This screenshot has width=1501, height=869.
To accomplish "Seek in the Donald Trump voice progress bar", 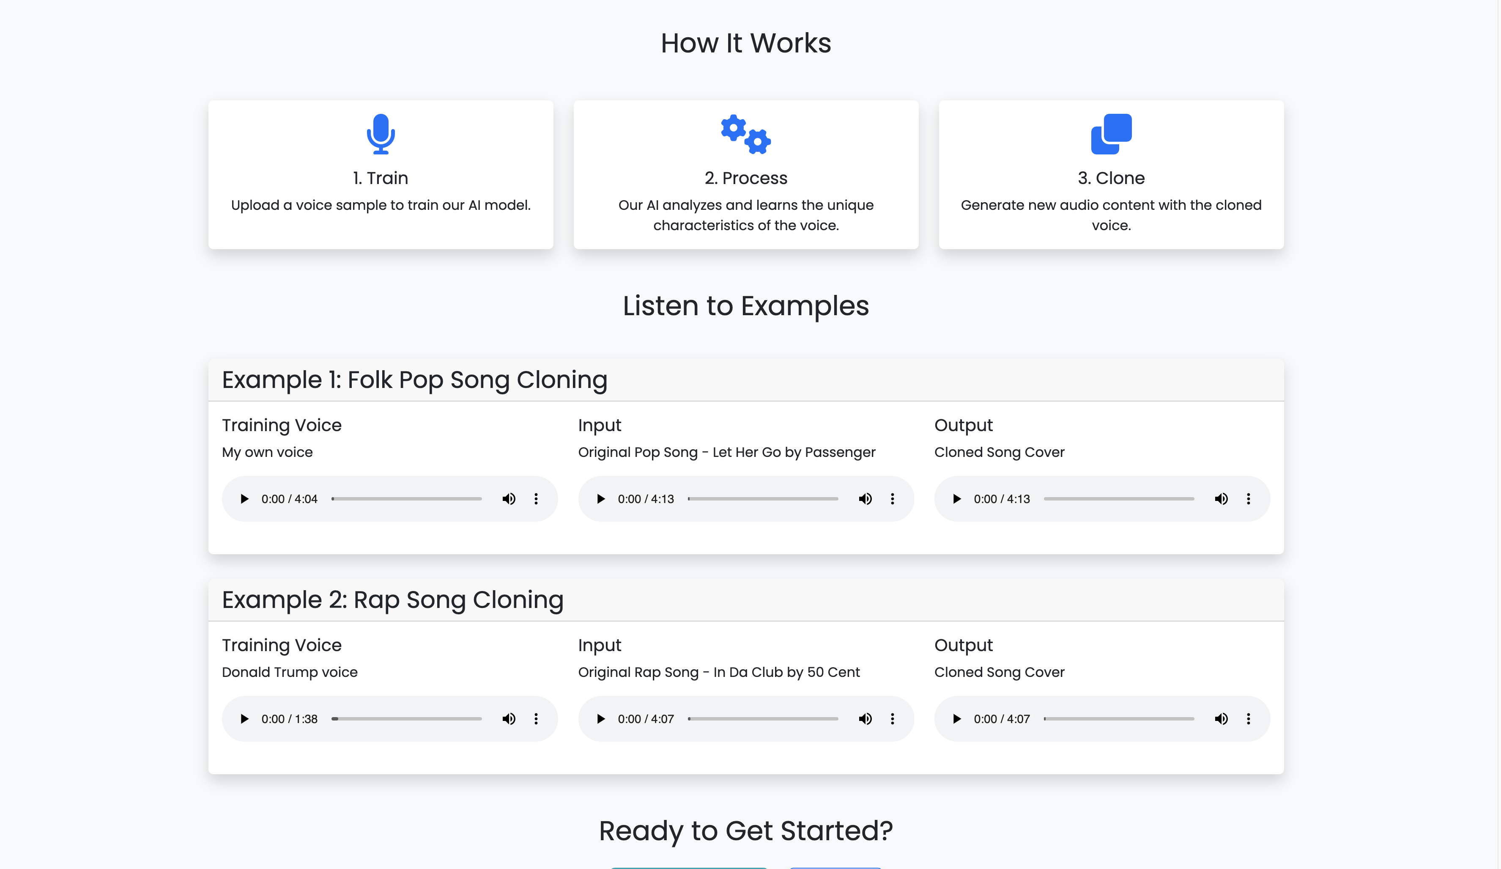I will point(408,719).
